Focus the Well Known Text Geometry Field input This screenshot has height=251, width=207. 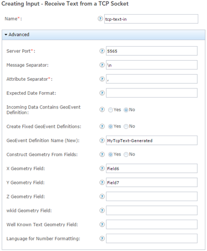152,224
